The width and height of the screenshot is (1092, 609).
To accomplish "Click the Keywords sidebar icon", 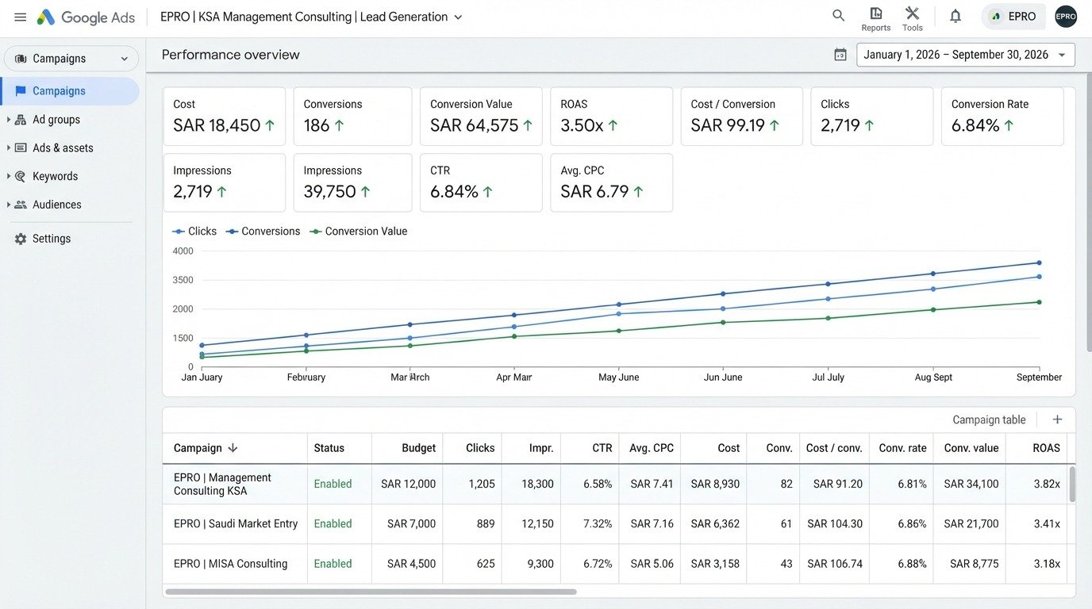I will (x=21, y=176).
